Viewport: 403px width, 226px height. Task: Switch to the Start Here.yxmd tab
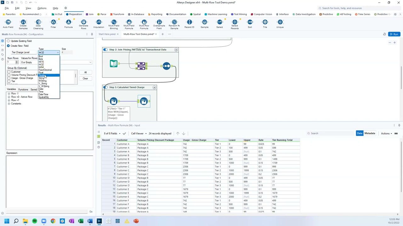click(107, 34)
